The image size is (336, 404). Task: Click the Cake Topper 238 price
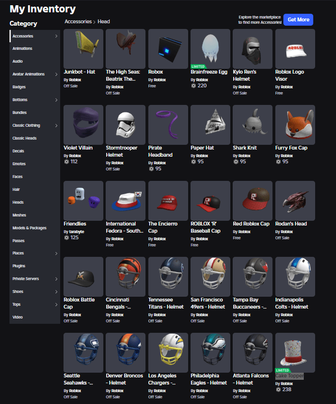click(283, 389)
